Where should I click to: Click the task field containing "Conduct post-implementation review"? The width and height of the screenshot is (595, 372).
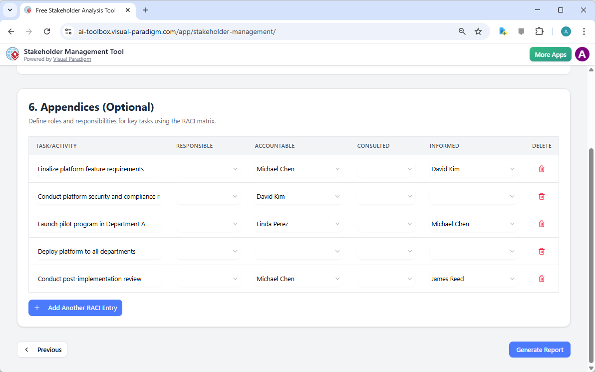tap(98, 279)
